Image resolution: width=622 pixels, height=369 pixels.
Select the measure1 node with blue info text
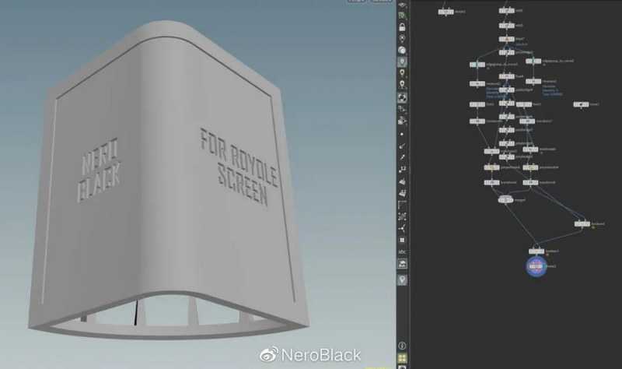[535, 82]
